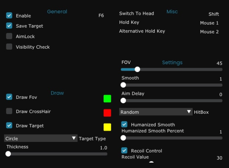This screenshot has width=229, height=168.
Task: Check the Draw CrossHair box
Action: [x=9, y=111]
